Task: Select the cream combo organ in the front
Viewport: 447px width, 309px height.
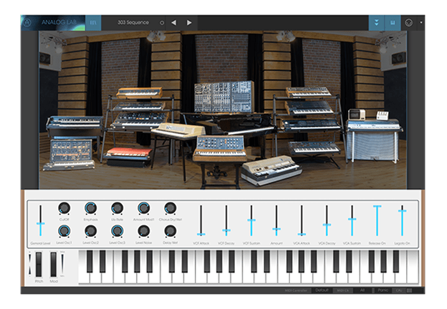Action: [x=271, y=170]
